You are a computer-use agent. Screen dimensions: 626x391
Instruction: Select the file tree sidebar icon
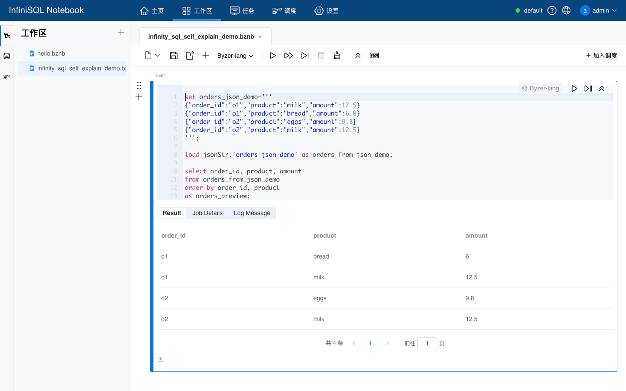coord(7,36)
